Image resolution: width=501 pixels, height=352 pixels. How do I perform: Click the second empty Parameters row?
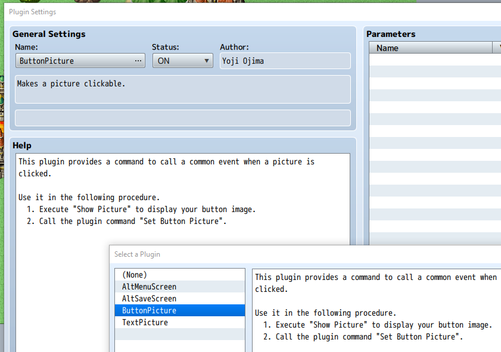pos(435,71)
